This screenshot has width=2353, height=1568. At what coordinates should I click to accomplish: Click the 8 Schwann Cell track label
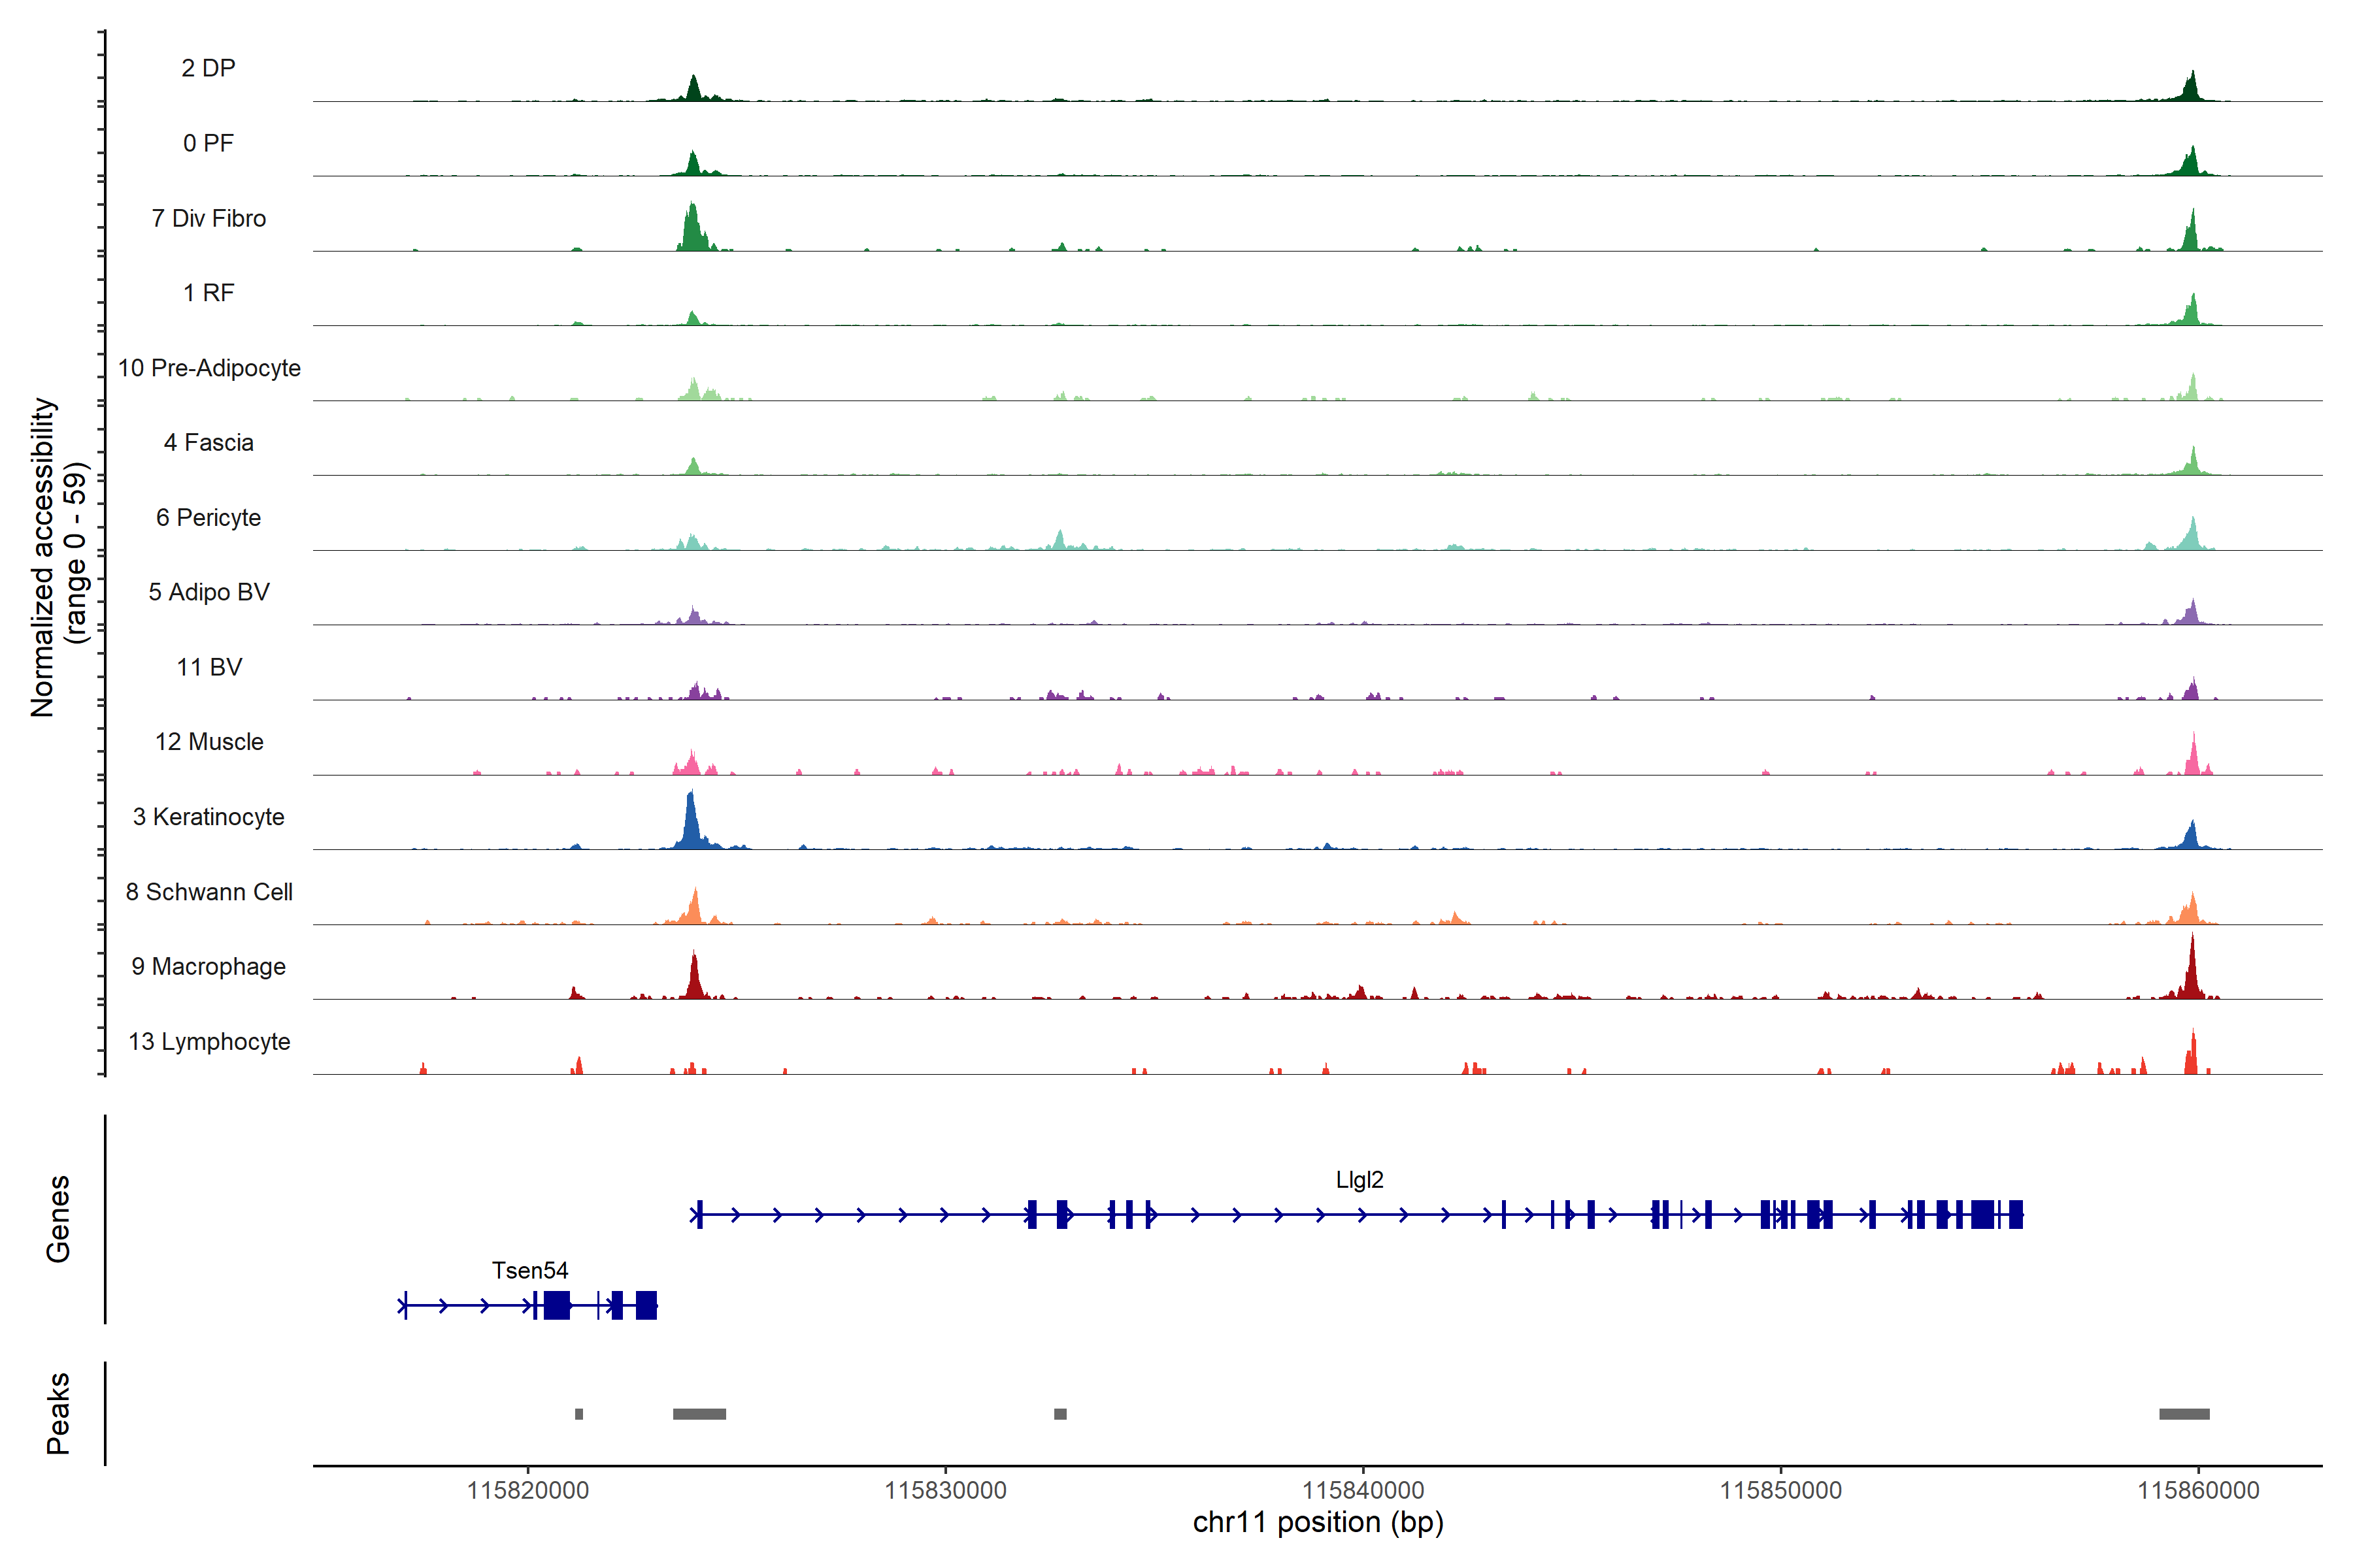208,892
